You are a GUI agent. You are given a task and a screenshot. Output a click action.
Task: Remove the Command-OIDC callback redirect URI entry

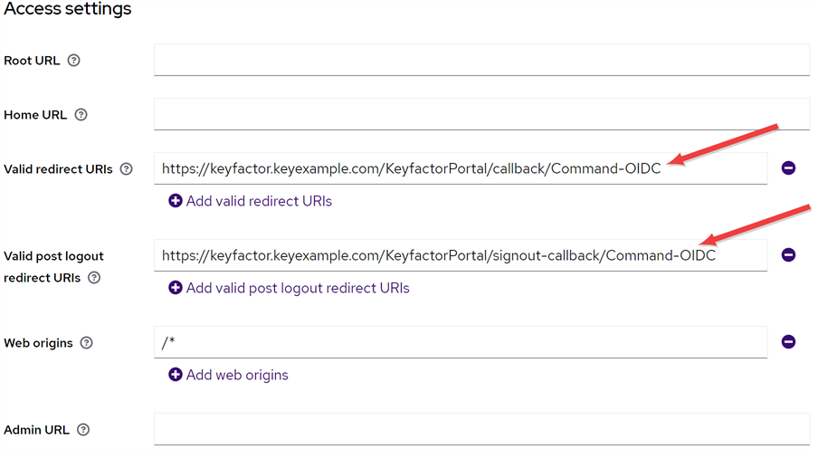coord(788,168)
